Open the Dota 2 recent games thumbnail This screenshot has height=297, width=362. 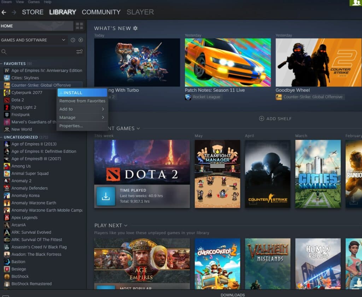[142, 162]
